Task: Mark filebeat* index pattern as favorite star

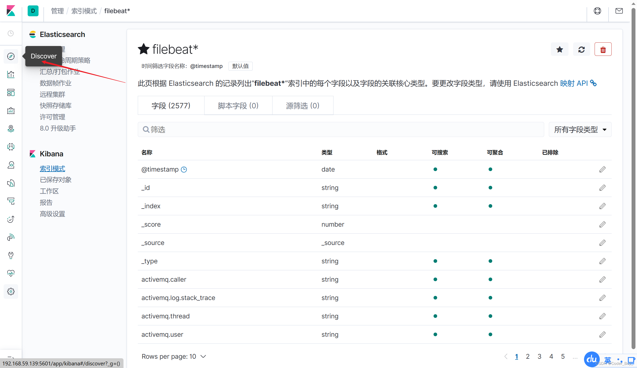Action: [559, 49]
